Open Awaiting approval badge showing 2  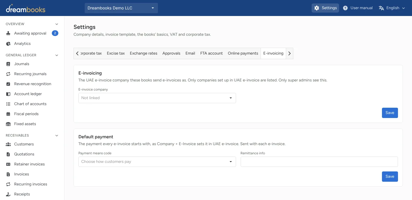[55, 33]
